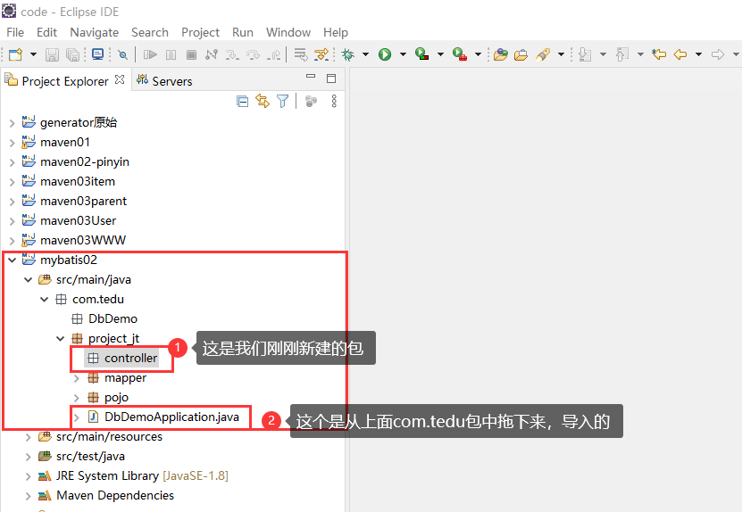Viewport: 742px width, 512px height.
Task: Click the Disconnect debug icon
Action: (x=212, y=54)
